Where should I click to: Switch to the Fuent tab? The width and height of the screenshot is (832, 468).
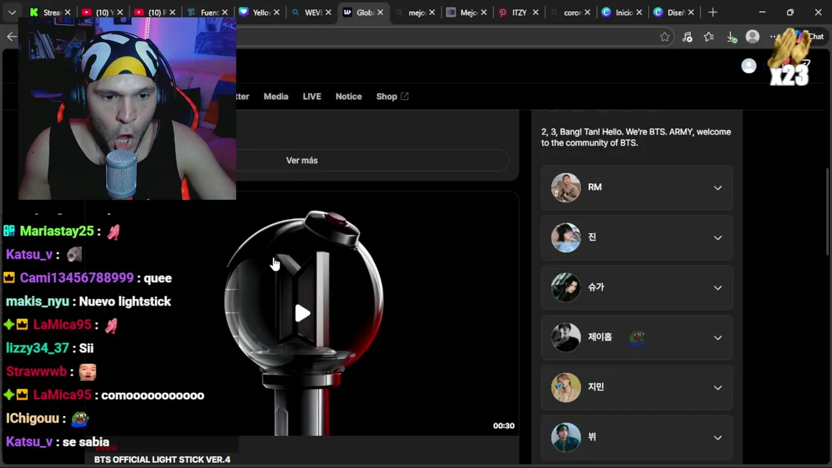pyautogui.click(x=202, y=12)
